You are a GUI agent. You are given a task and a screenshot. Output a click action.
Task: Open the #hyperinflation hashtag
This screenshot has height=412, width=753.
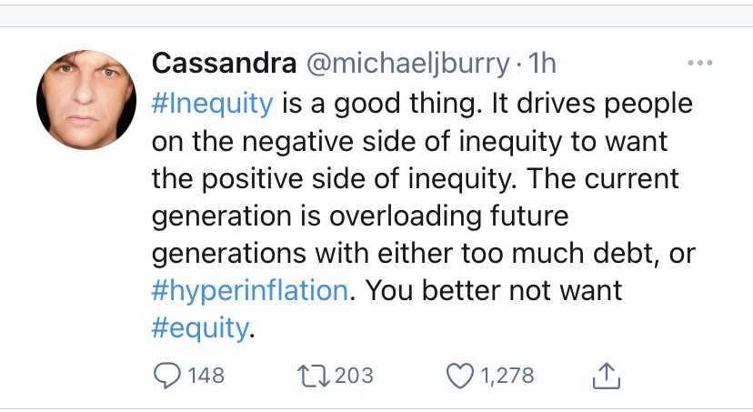tap(249, 290)
